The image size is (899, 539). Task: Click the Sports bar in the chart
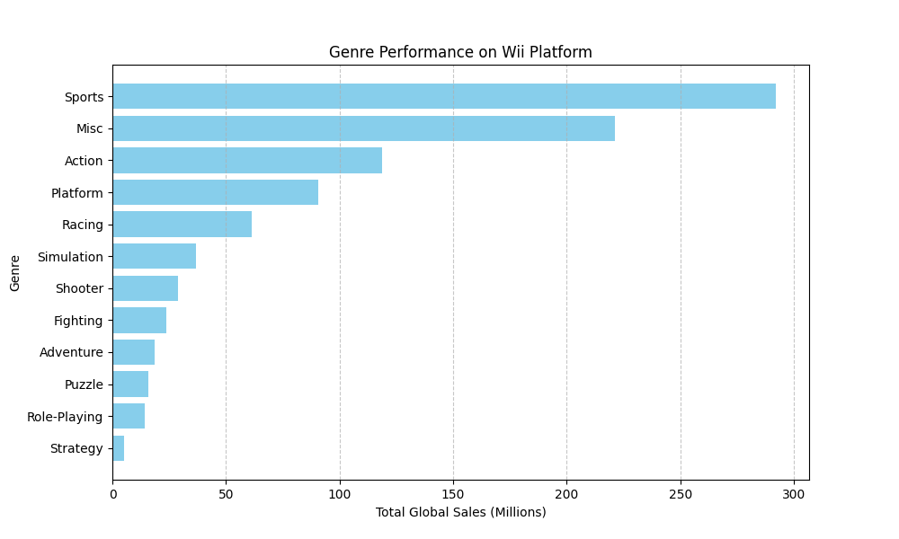[443, 96]
